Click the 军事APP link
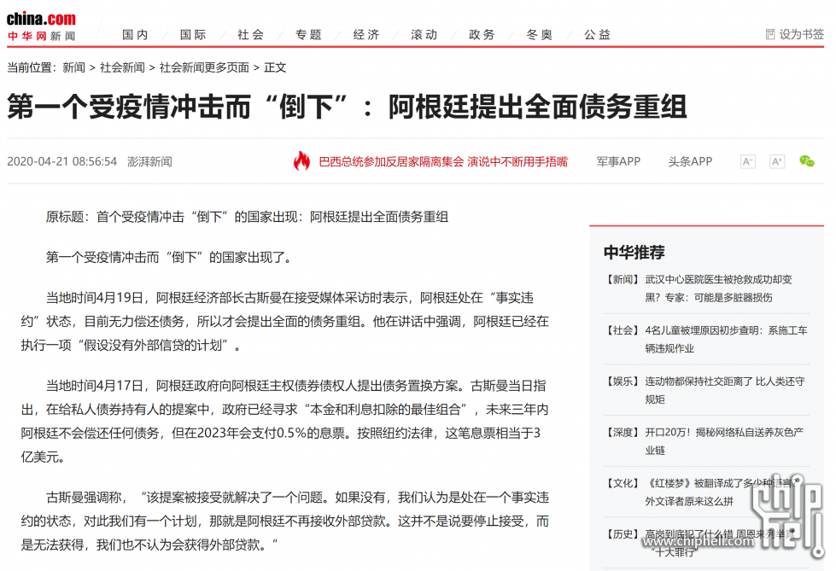This screenshot has height=571, width=836. tap(618, 161)
